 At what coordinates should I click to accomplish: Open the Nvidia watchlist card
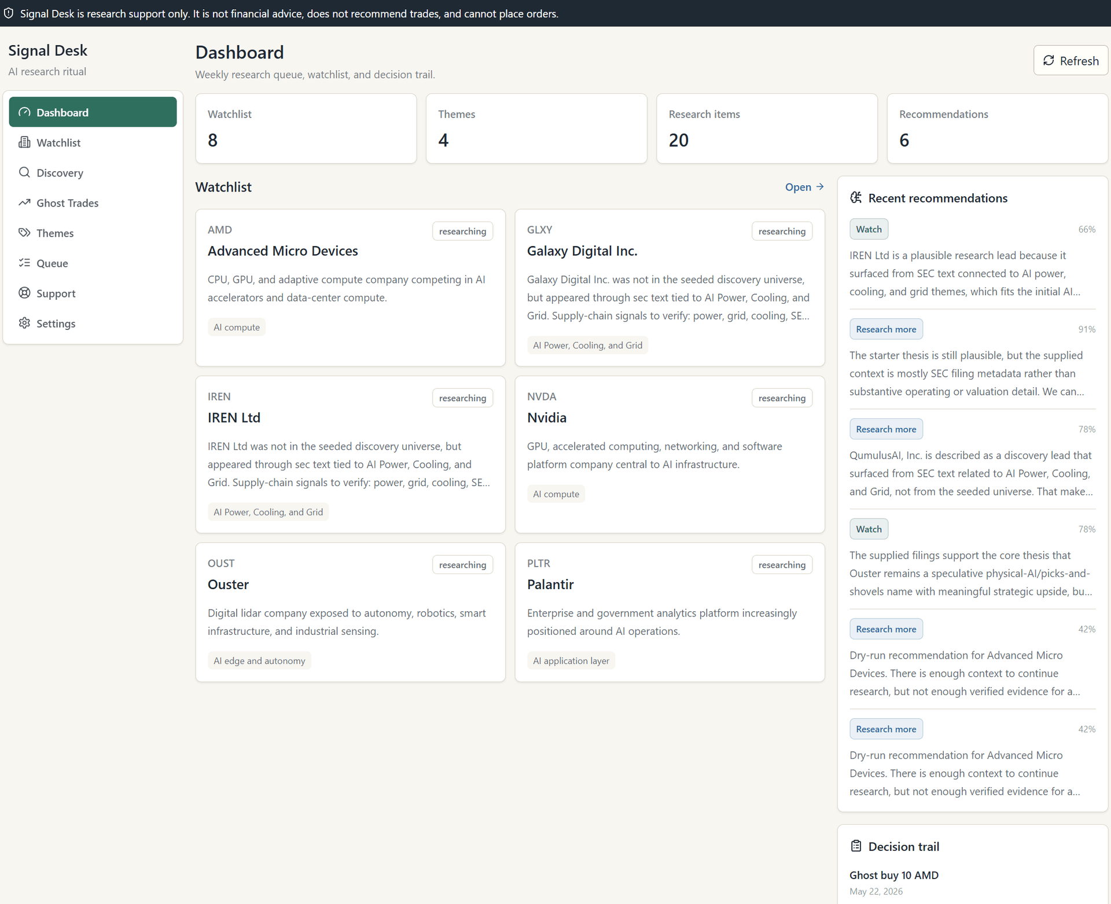click(x=669, y=454)
